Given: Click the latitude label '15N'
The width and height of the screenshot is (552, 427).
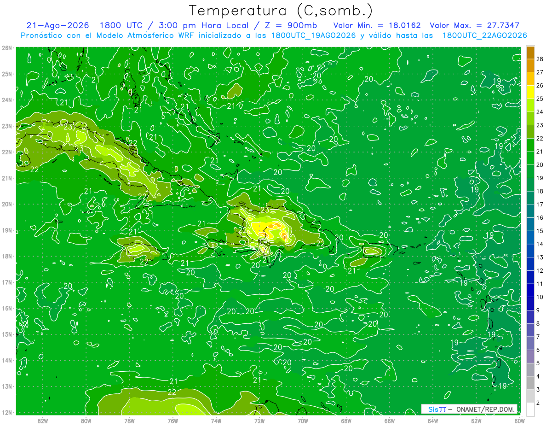Looking at the screenshot, I should point(6,334).
